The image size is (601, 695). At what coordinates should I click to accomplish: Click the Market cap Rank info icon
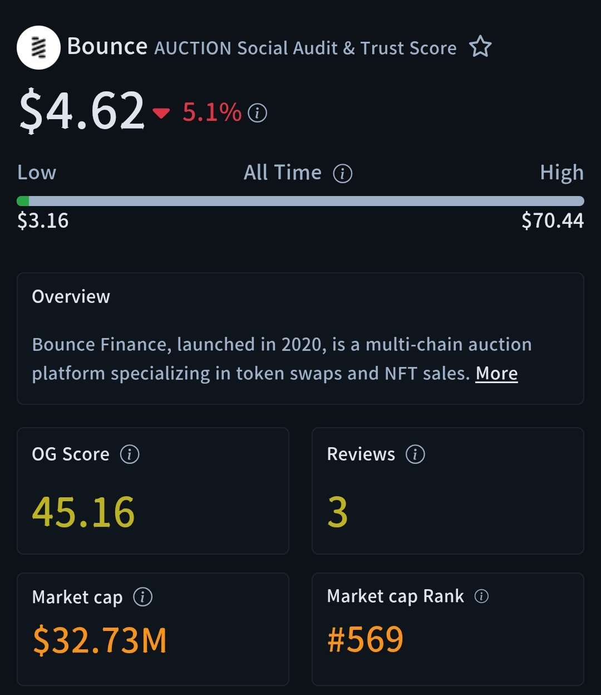(481, 597)
